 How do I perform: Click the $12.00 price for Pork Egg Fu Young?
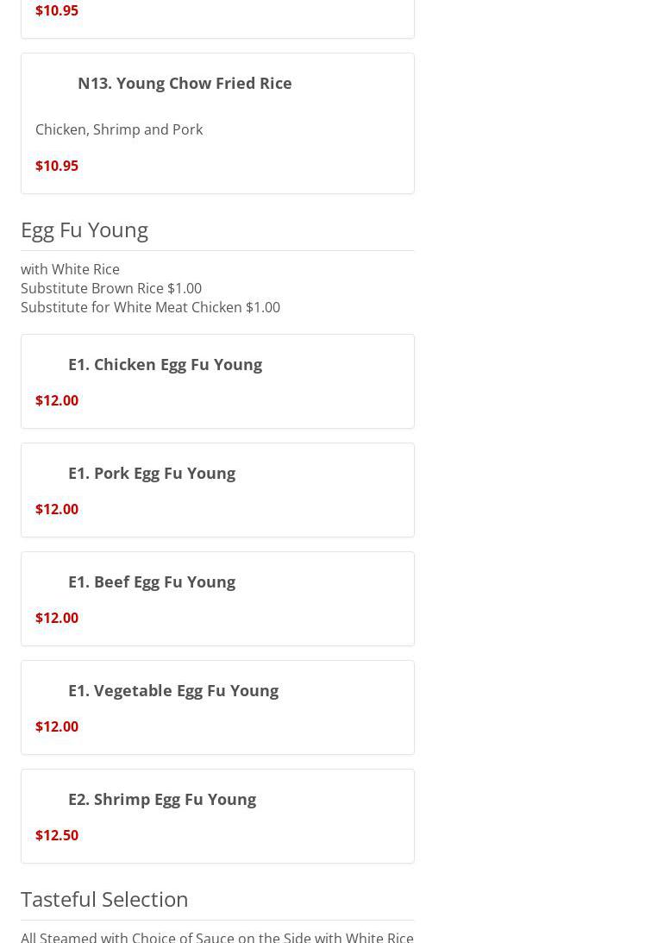pos(57,509)
